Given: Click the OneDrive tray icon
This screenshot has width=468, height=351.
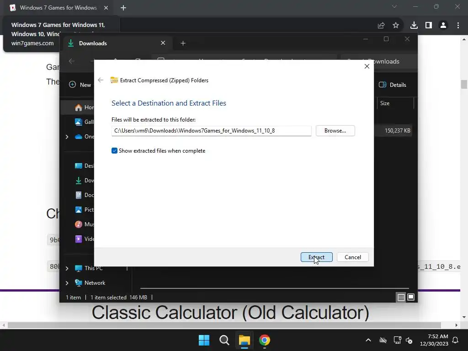Looking at the screenshot, I should point(383,340).
